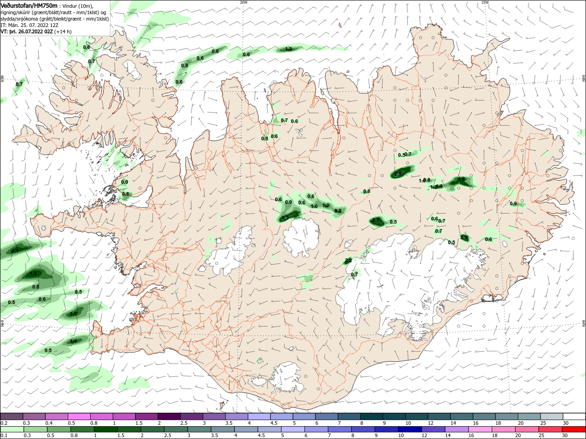The width and height of the screenshot is (586, 439).
Task: Click the VT: þri. 26.07.2022 02Z valid time
Action: (27, 32)
